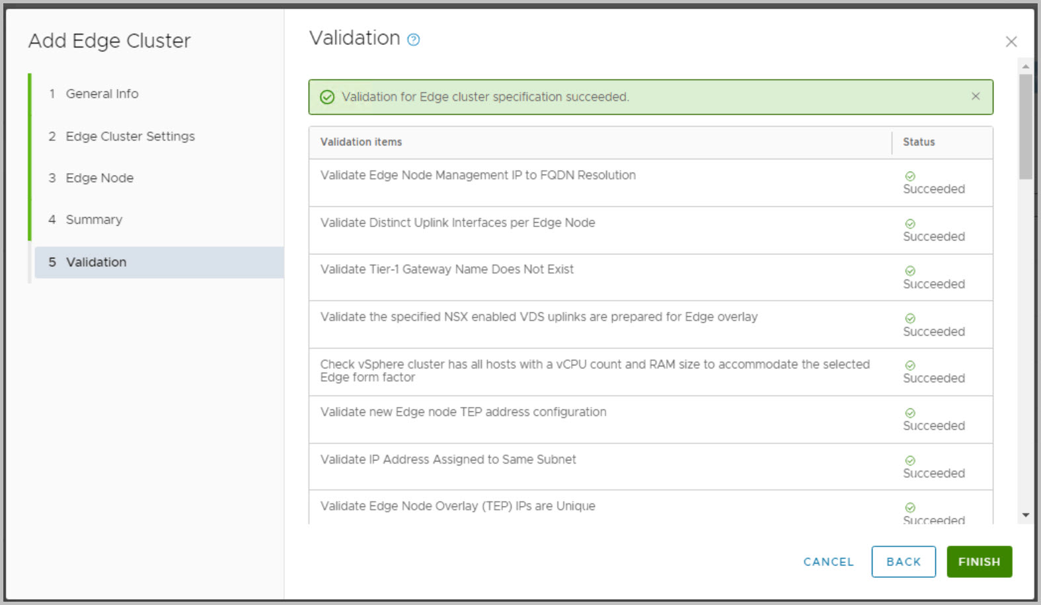1041x605 pixels.
Task: Click Succeeded icon for Tier-1 Gateway Name row
Action: [910, 271]
